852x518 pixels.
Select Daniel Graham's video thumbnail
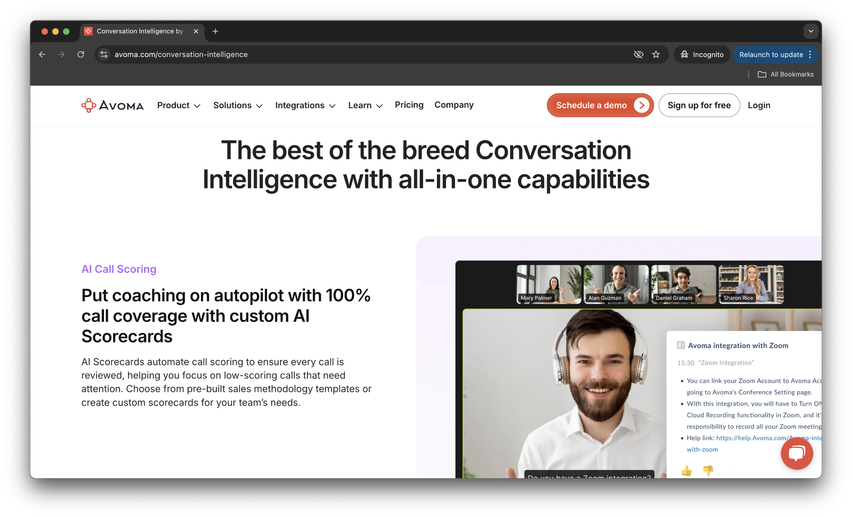point(684,284)
